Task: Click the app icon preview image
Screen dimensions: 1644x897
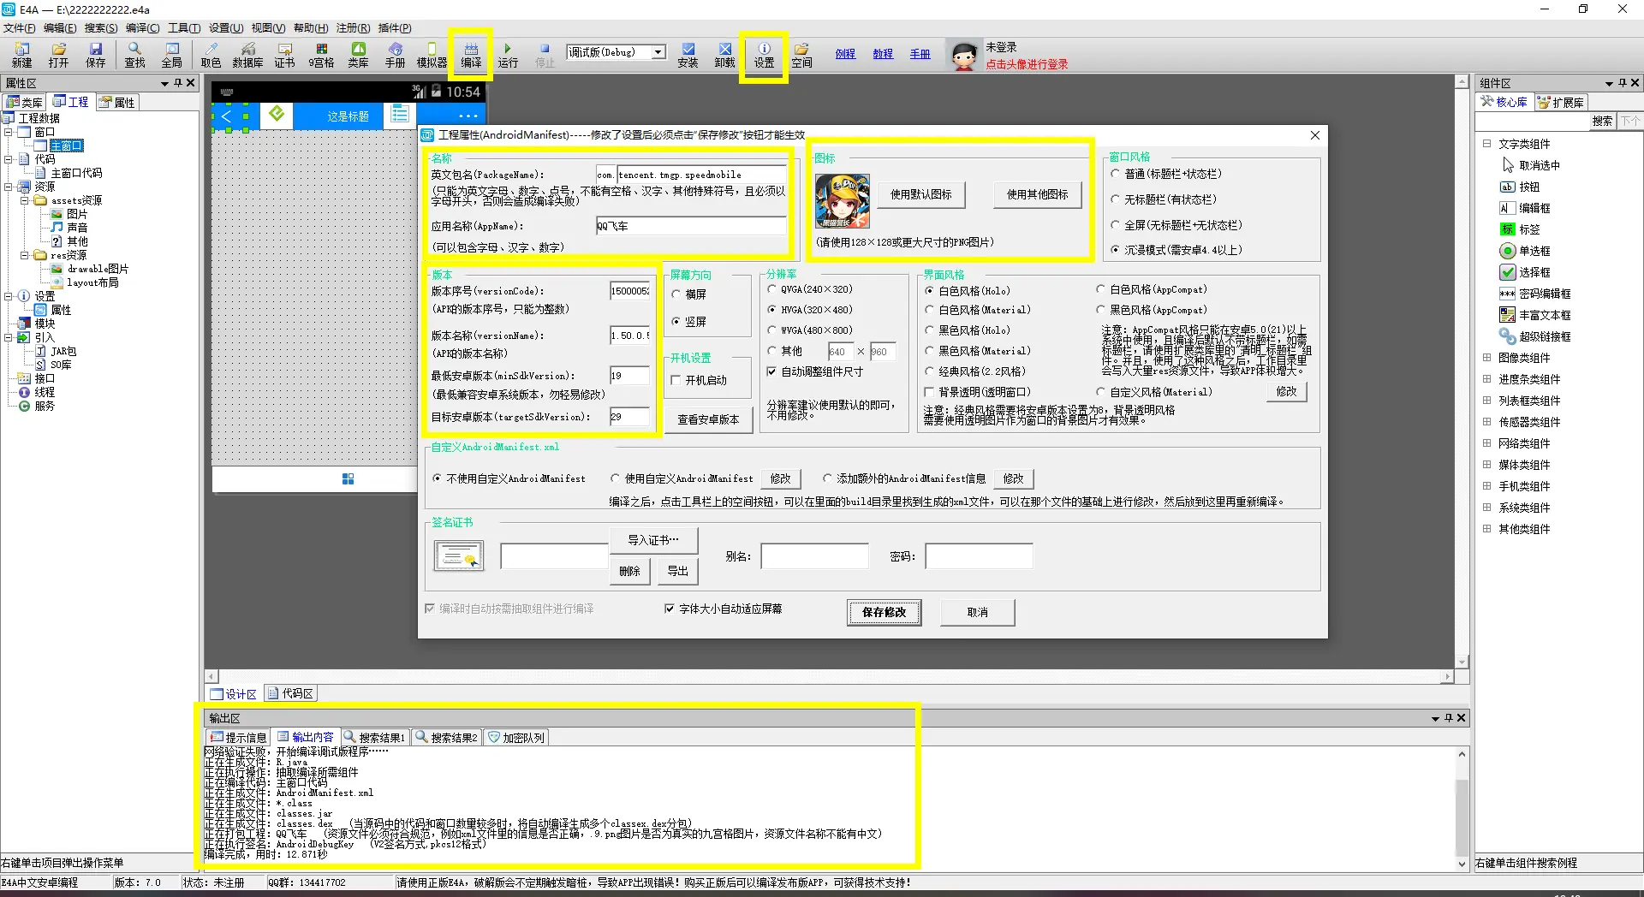Action: (x=842, y=201)
